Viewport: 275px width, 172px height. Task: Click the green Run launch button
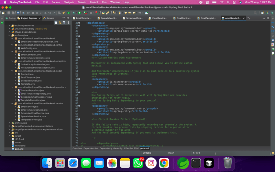coord(79,13)
